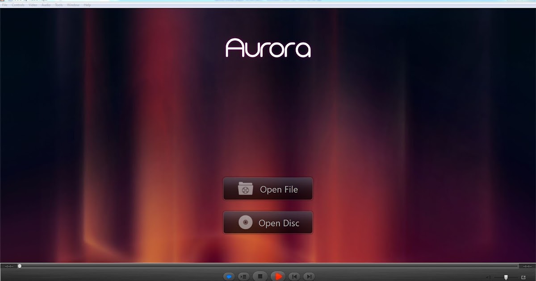Click the film folder icon in Open File
The height and width of the screenshot is (281, 536).
pos(245,189)
